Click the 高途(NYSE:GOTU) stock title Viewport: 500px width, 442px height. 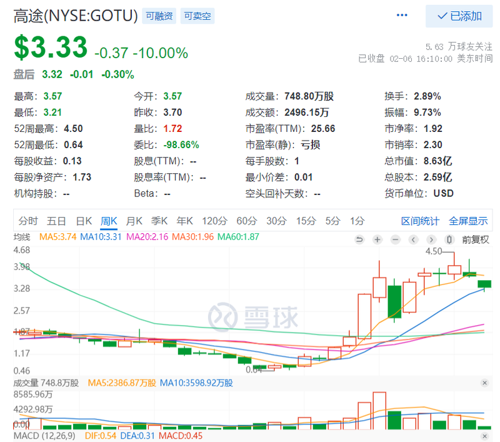(x=76, y=16)
